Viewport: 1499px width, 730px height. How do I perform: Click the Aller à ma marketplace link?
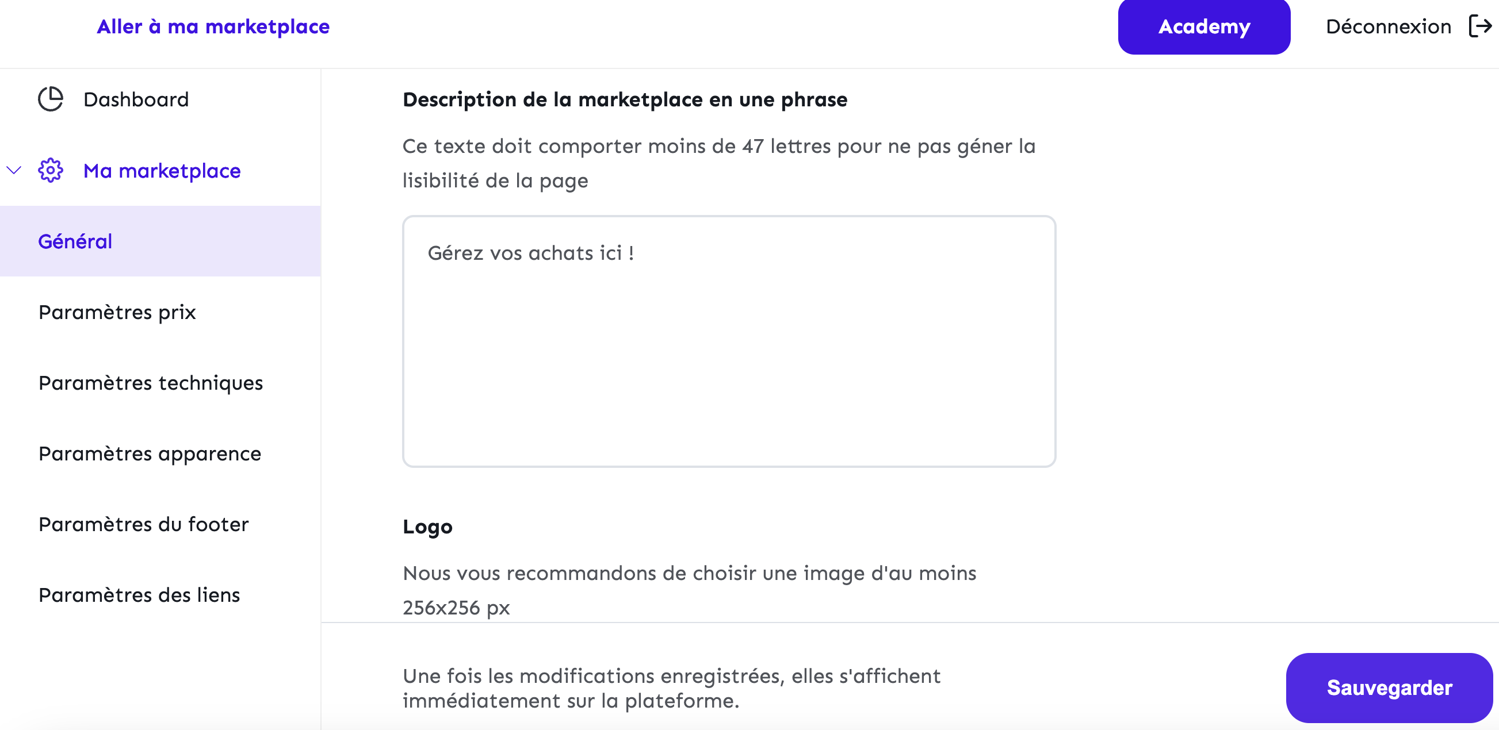coord(213,27)
